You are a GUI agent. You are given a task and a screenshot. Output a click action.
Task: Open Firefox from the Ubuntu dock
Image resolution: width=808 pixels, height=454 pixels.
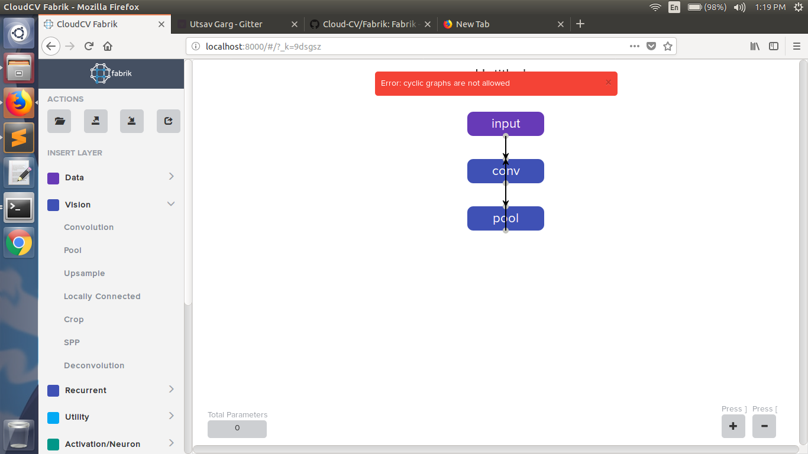coord(19,102)
